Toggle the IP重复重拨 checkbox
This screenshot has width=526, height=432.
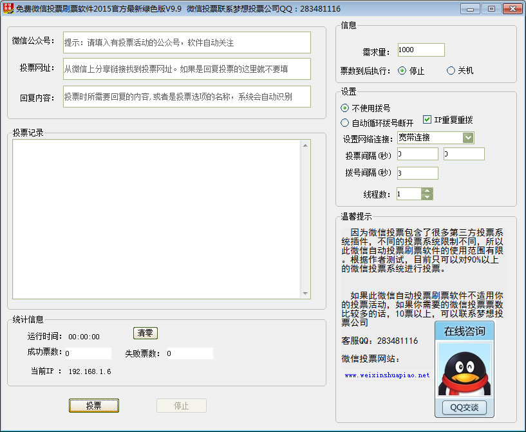pos(427,119)
